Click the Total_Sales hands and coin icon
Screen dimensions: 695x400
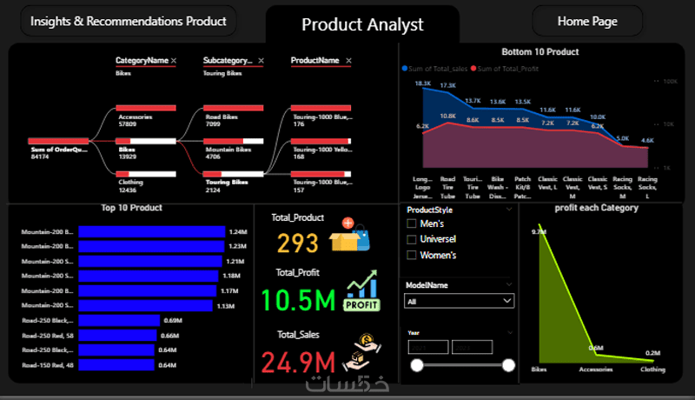coord(361,352)
